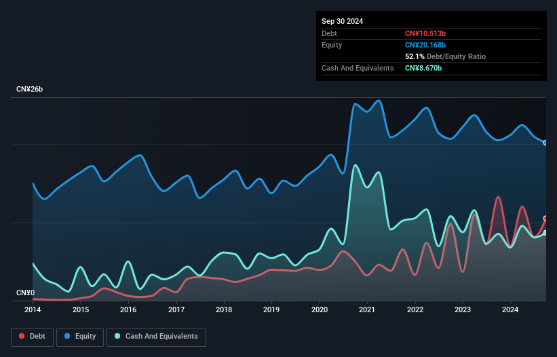Click the red Debt legend dot
The height and width of the screenshot is (357, 557).
(x=22, y=336)
